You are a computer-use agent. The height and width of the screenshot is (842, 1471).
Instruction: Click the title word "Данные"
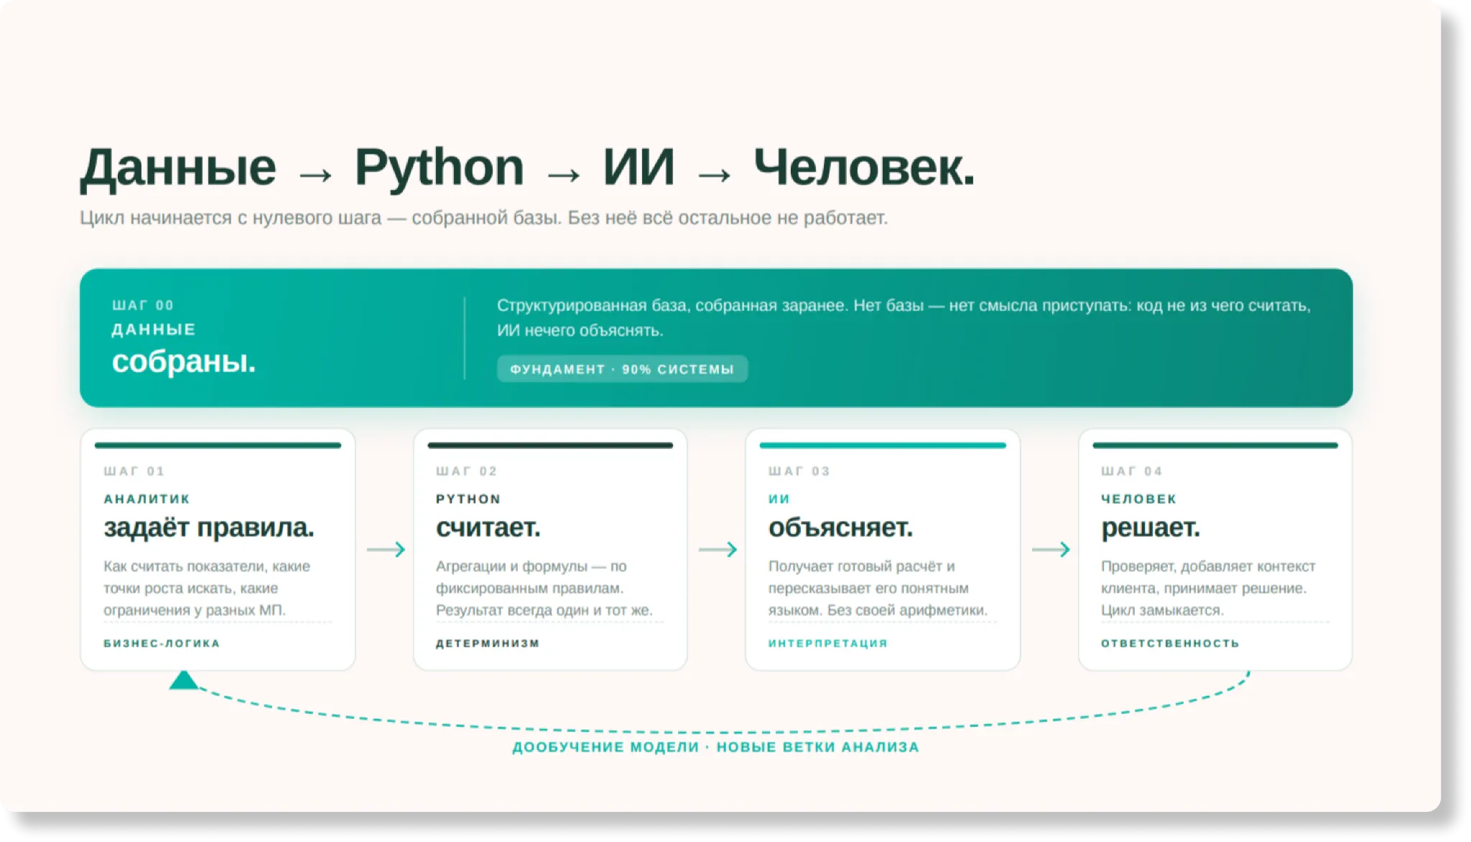tap(178, 167)
